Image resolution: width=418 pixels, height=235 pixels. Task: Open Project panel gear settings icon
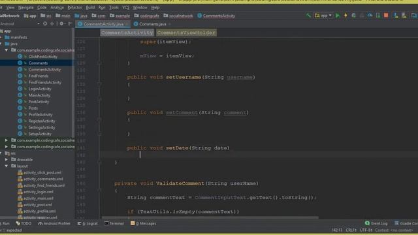tap(61, 23)
